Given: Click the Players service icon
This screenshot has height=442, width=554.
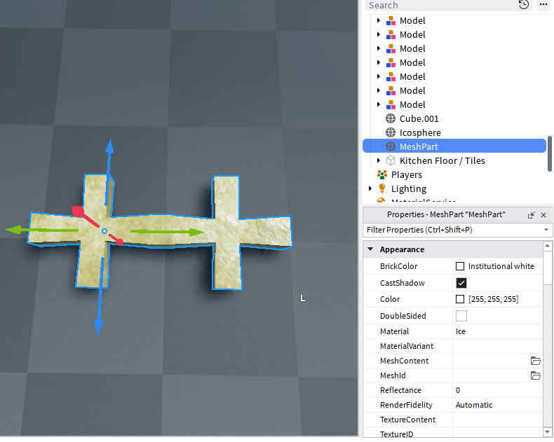Looking at the screenshot, I should click(382, 174).
